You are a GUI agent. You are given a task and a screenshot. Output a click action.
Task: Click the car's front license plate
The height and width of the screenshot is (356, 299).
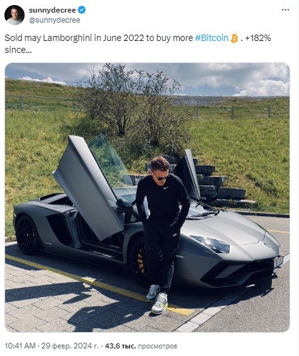coord(278,261)
